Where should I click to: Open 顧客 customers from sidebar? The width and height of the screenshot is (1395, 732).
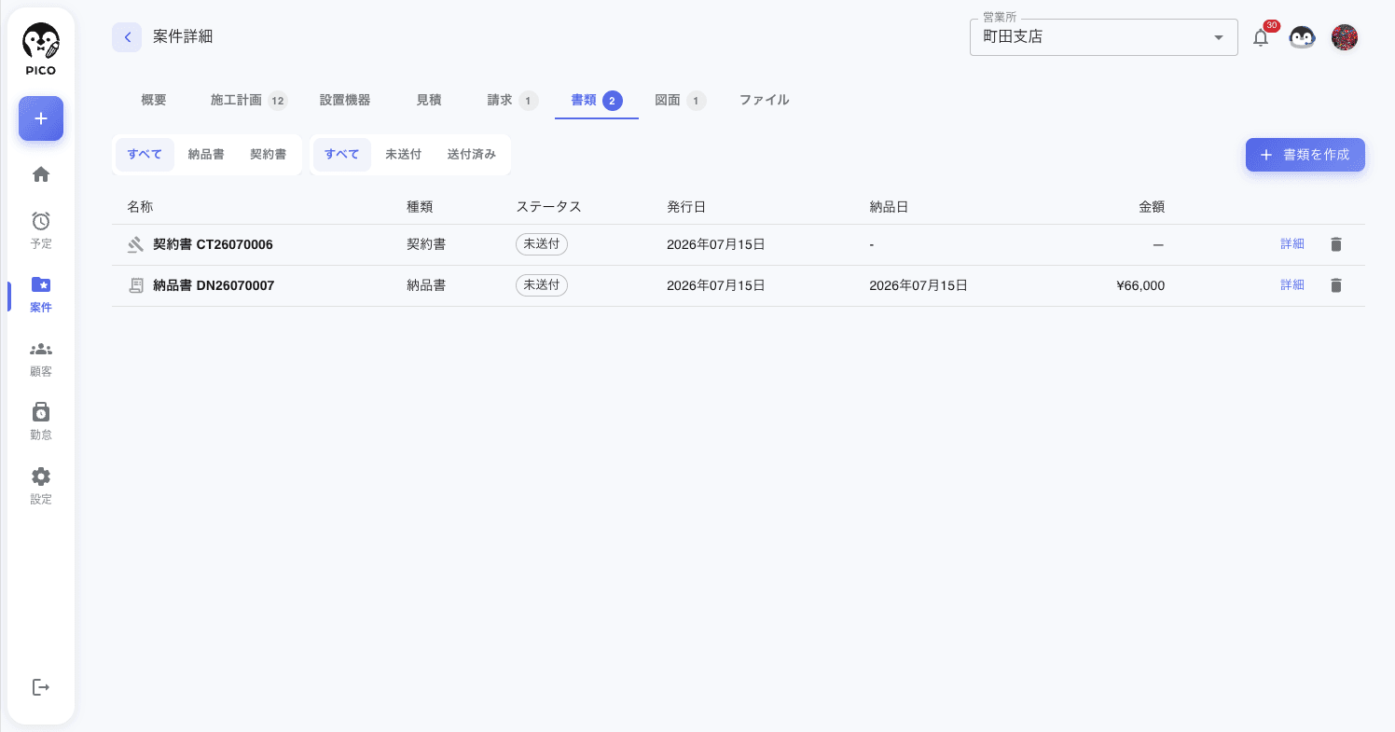pos(41,358)
